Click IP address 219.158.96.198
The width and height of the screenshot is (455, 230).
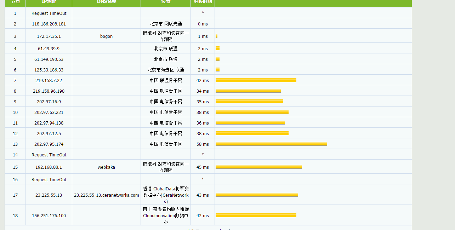click(49, 91)
